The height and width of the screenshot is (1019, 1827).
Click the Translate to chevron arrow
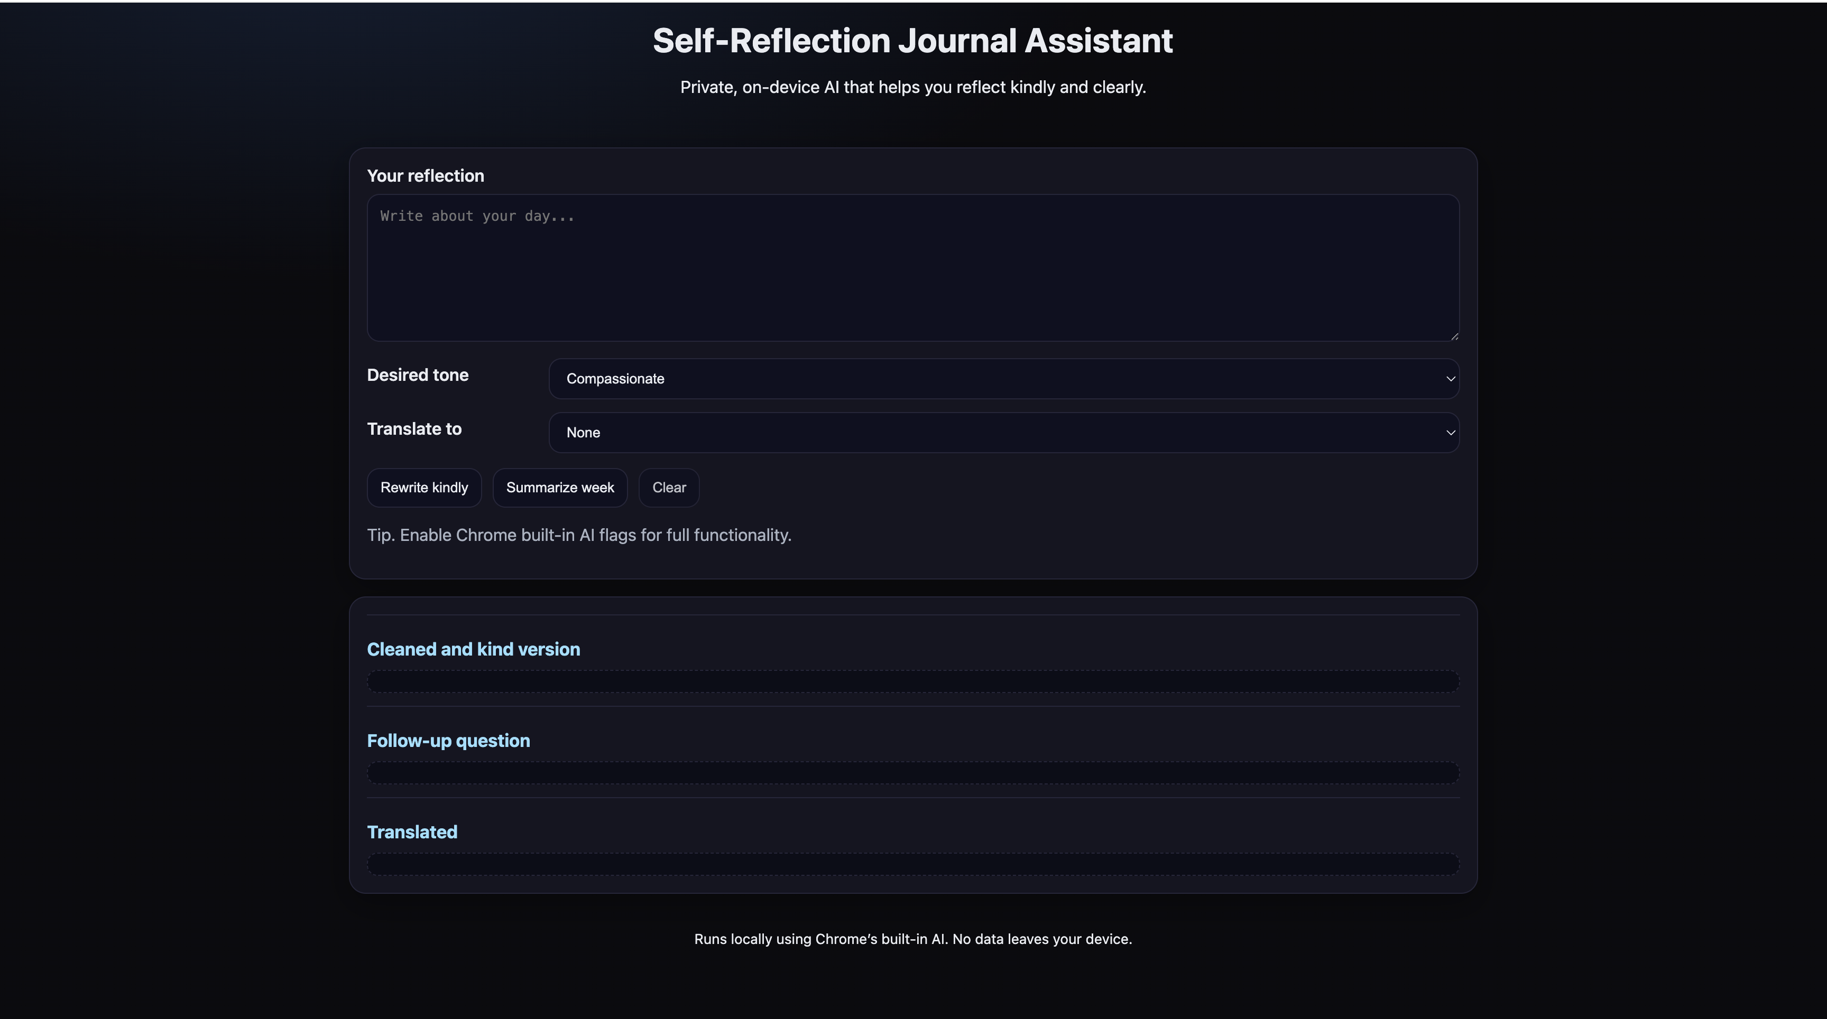[x=1450, y=432]
